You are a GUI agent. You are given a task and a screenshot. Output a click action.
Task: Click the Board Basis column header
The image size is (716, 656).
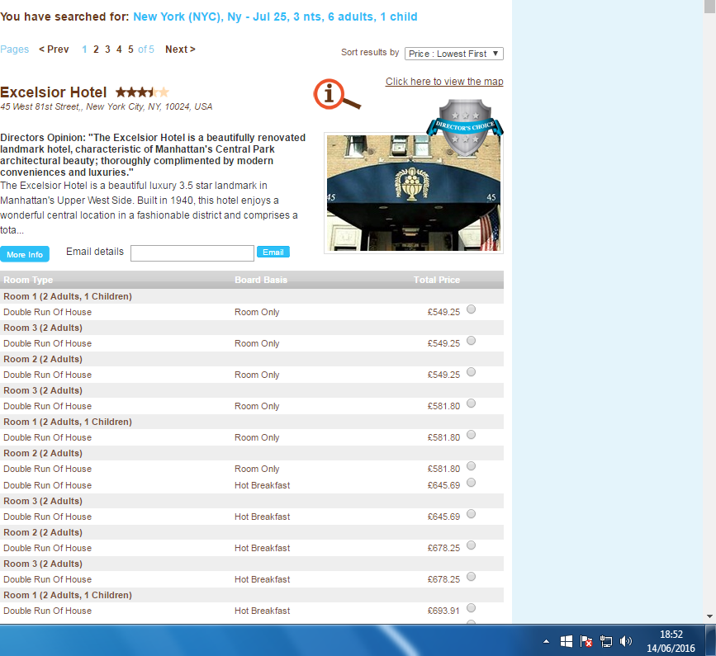coord(261,280)
